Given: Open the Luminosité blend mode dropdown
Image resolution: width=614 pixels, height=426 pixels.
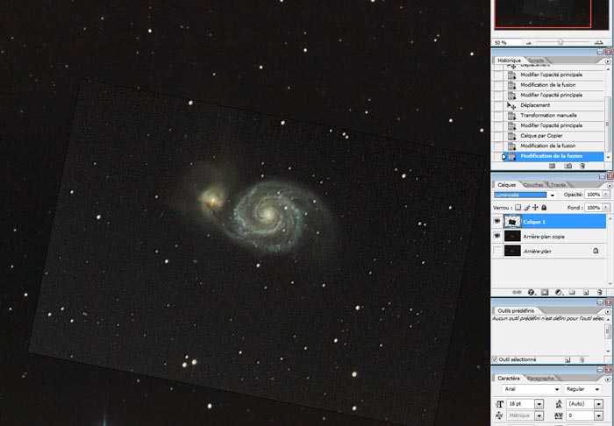Looking at the screenshot, I should coord(552,195).
